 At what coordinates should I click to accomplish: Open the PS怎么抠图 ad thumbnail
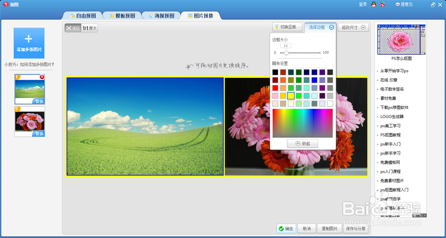401,39
